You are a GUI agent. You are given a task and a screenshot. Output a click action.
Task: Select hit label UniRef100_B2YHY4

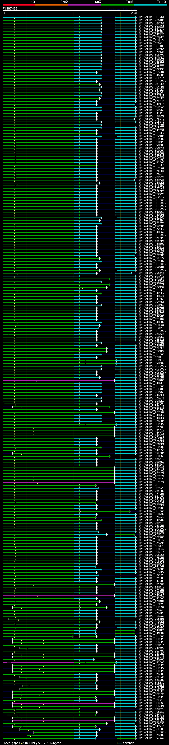[152, 482]
